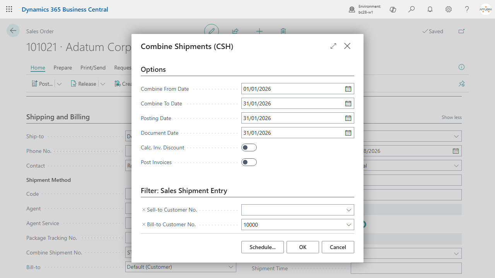The height and width of the screenshot is (278, 495).
Task: Delete the sales order with trash icon
Action: coord(283,31)
